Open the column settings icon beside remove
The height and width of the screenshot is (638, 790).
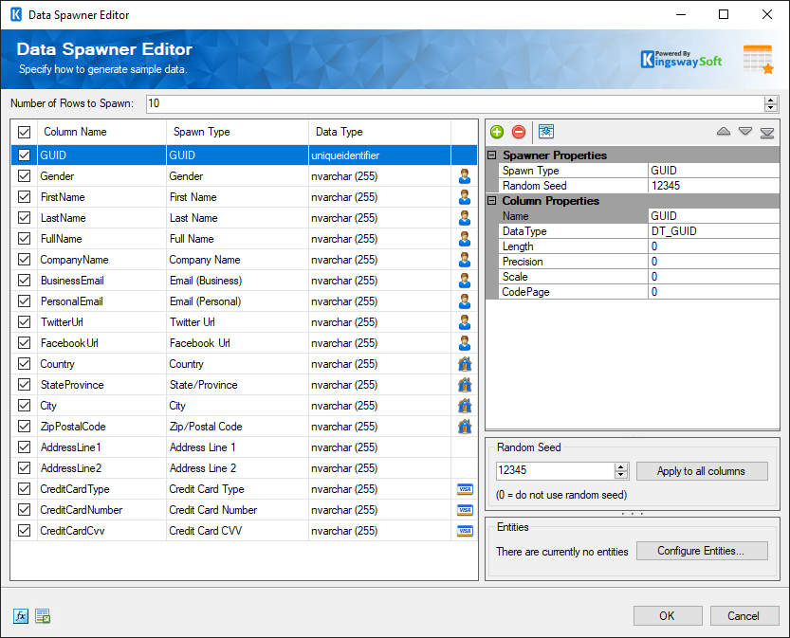point(546,132)
